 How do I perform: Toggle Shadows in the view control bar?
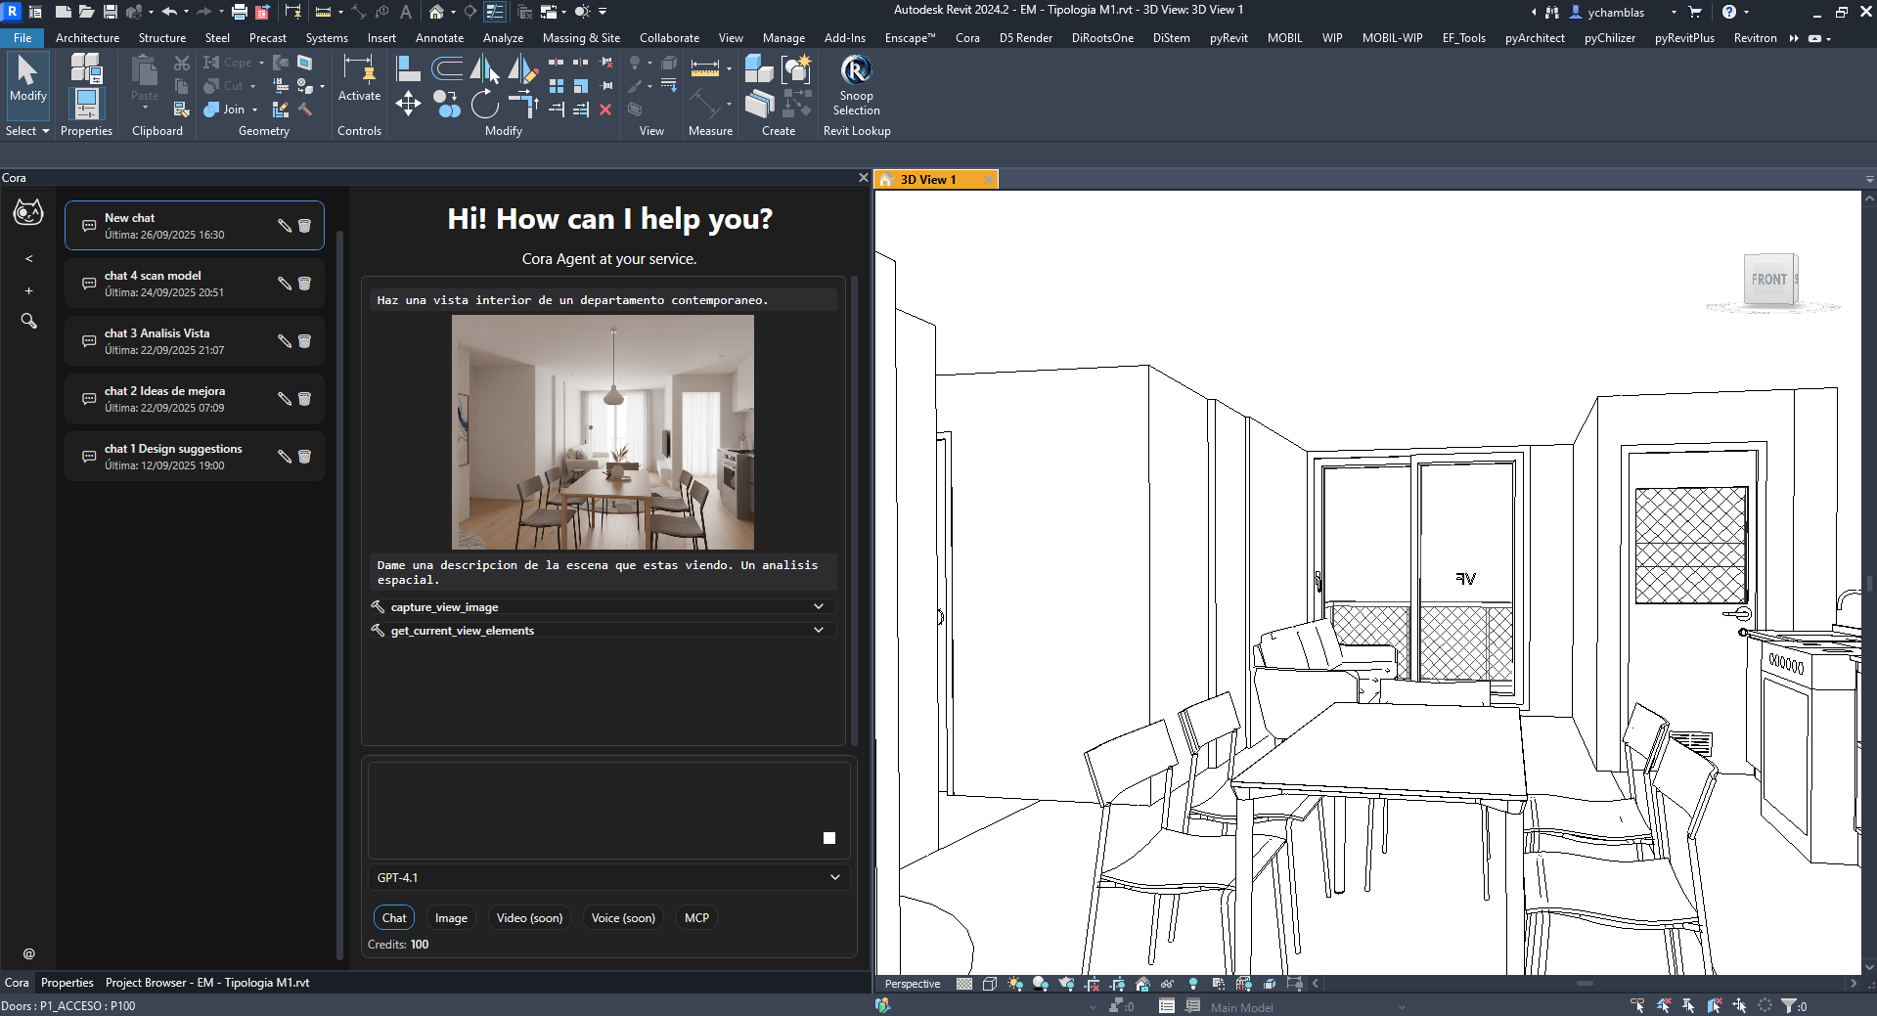(1041, 984)
